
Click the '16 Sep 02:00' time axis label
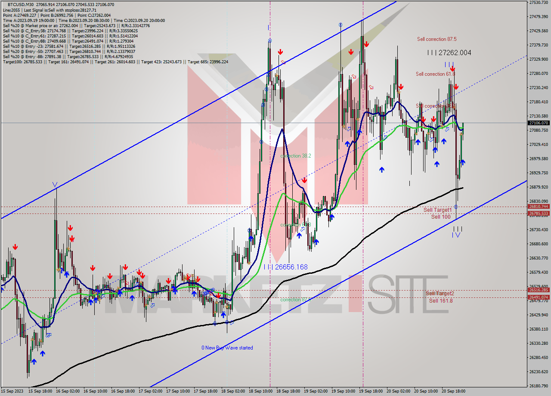[x=68, y=391]
